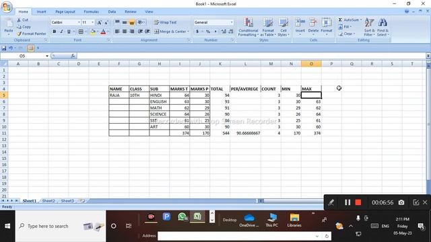This screenshot has width=431, height=242.
Task: Open the General number format dropdown
Action: tap(232, 22)
